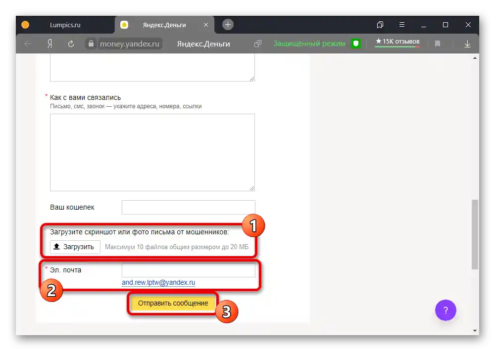Open the purple help bubble
Screen dimensions: 495x351
tap(445, 310)
